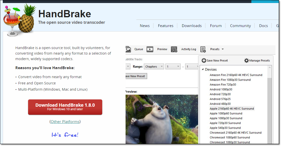Open the News menu item
281x146 pixels.
145,26
